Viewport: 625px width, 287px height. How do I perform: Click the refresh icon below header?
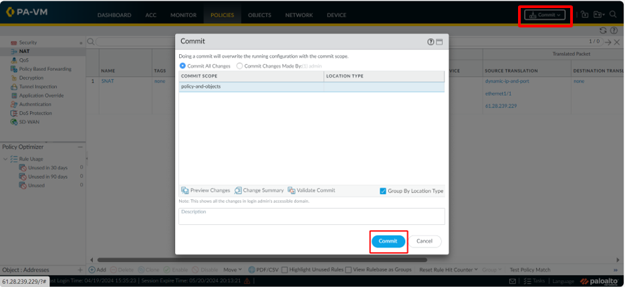603,30
